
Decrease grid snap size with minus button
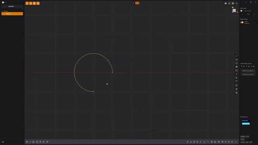242,14
